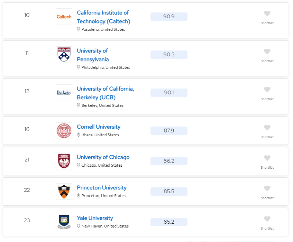Toggle shortlist heart for University of Pennsylvania
Screen dimensions: 293x242
(267, 52)
